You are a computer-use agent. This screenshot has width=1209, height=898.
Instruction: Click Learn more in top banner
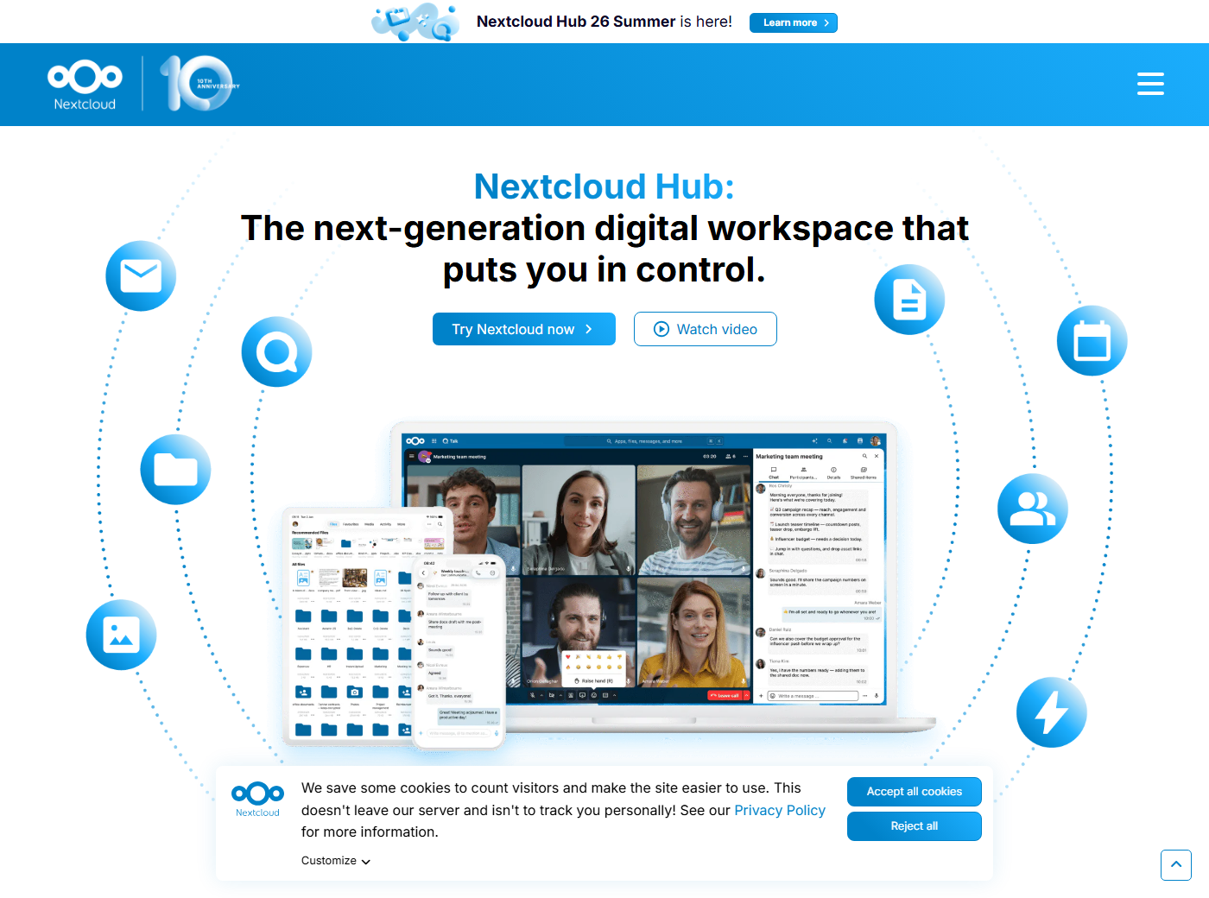[794, 22]
